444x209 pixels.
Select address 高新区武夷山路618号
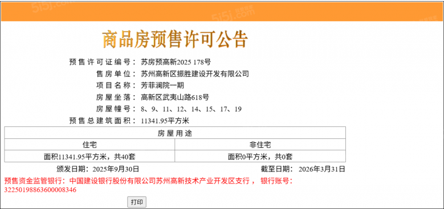pyautogui.click(x=175, y=97)
